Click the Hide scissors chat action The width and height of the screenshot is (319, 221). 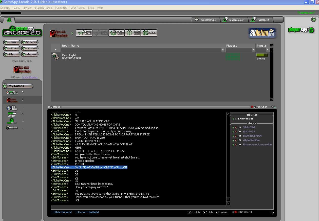pos(208,212)
